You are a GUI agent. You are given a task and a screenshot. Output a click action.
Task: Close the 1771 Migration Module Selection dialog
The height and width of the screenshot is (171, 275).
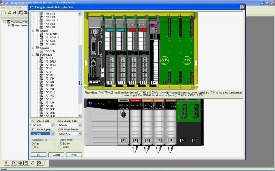pyautogui.click(x=243, y=7)
